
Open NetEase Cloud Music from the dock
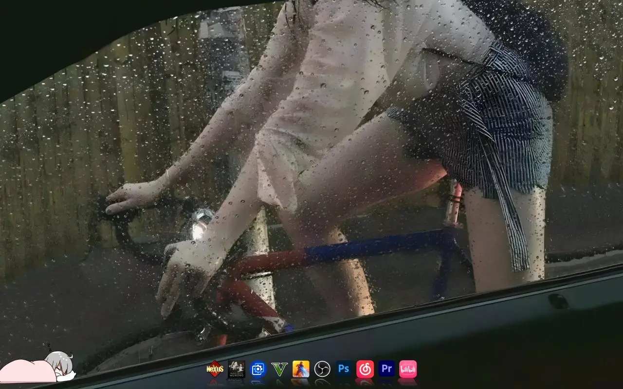point(365,369)
